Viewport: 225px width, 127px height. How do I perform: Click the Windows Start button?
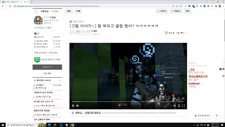click(x=3, y=125)
